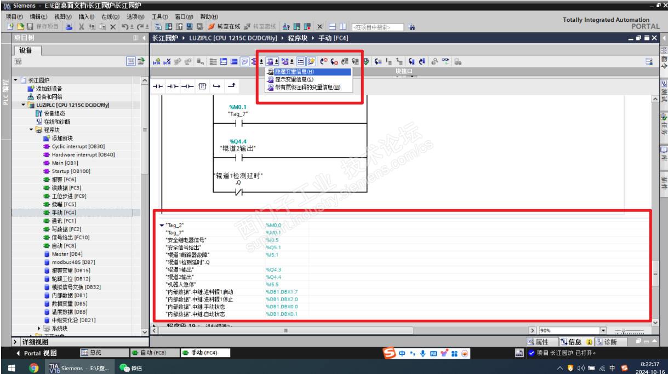The height and width of the screenshot is (374, 668).
Task: Open Chrome from the taskbar
Action: tap(34, 367)
